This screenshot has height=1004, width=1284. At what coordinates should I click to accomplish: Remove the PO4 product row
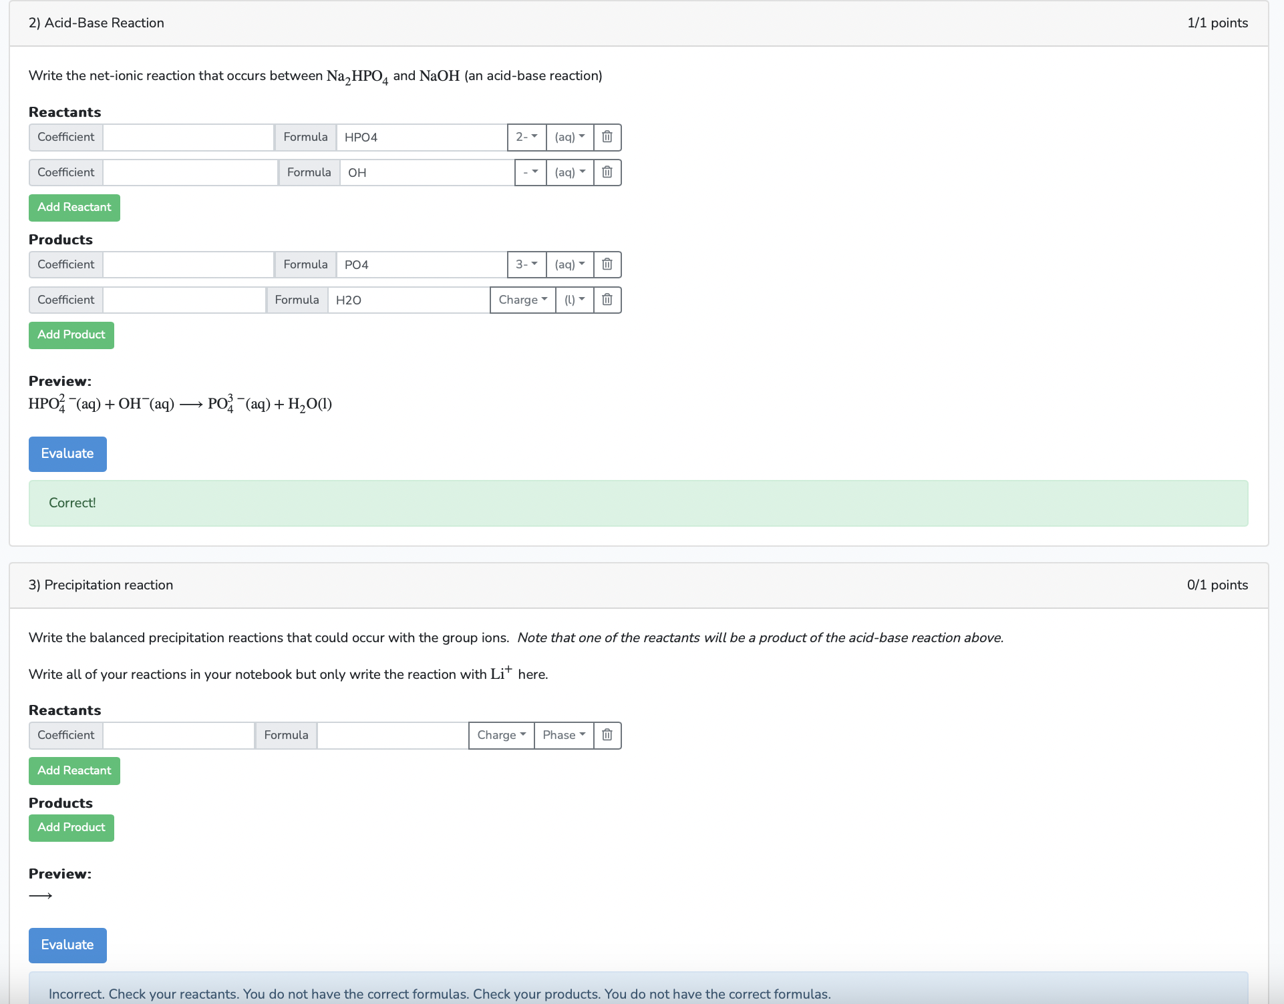click(x=607, y=264)
